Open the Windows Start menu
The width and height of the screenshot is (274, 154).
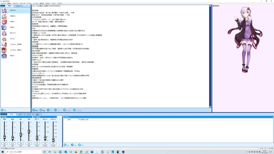coord(3,152)
